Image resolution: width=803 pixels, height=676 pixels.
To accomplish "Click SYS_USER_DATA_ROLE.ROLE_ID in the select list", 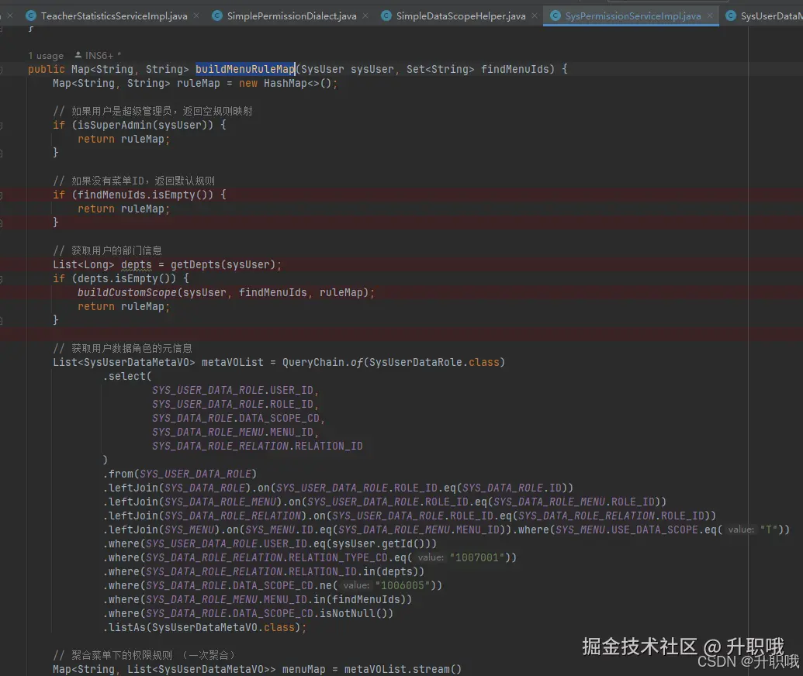I will (x=233, y=404).
